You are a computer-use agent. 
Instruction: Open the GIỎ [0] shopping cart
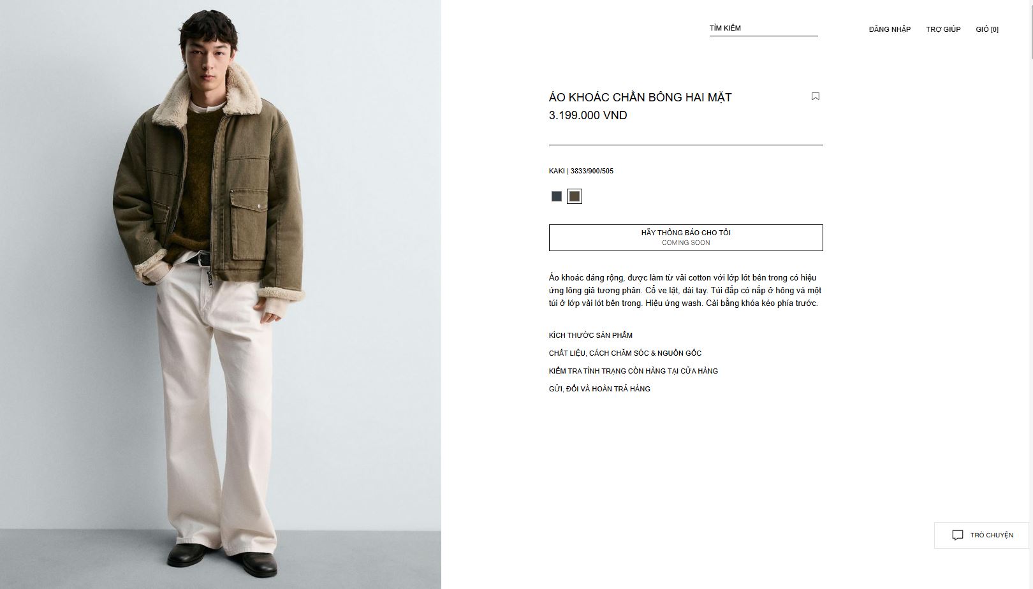click(x=987, y=29)
